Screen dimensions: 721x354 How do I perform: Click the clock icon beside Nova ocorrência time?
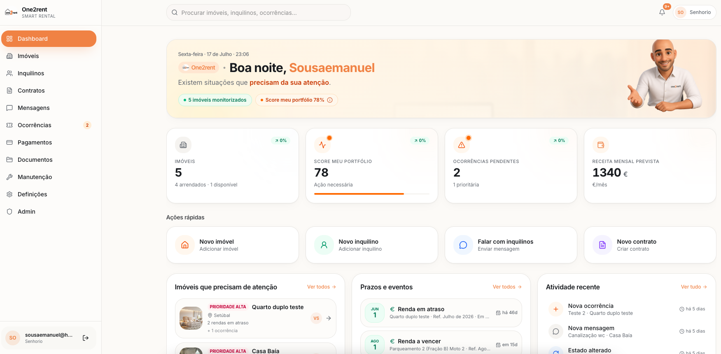(682, 309)
